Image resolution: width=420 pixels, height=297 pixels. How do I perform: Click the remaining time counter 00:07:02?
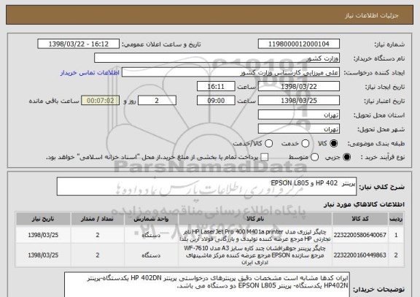pos(101,101)
